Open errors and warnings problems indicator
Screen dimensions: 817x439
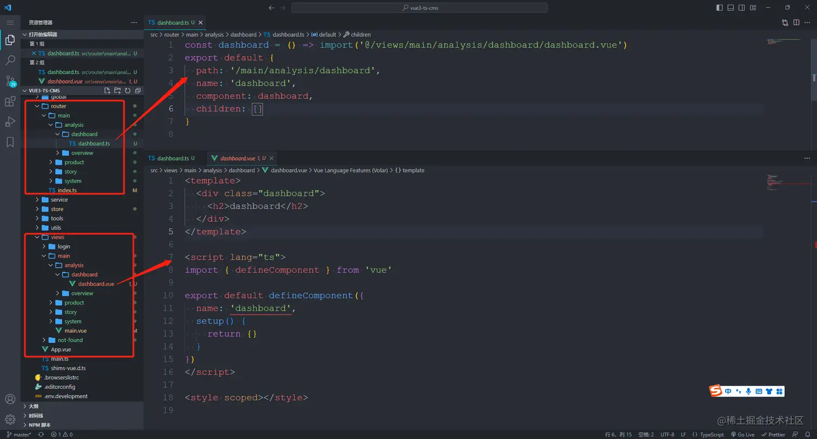[x=62, y=434]
